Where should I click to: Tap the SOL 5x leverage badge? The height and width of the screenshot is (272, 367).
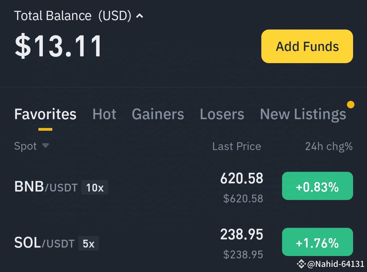click(88, 243)
